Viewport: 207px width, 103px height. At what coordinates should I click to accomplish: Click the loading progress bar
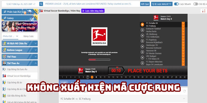pyautogui.click(x=99, y=60)
